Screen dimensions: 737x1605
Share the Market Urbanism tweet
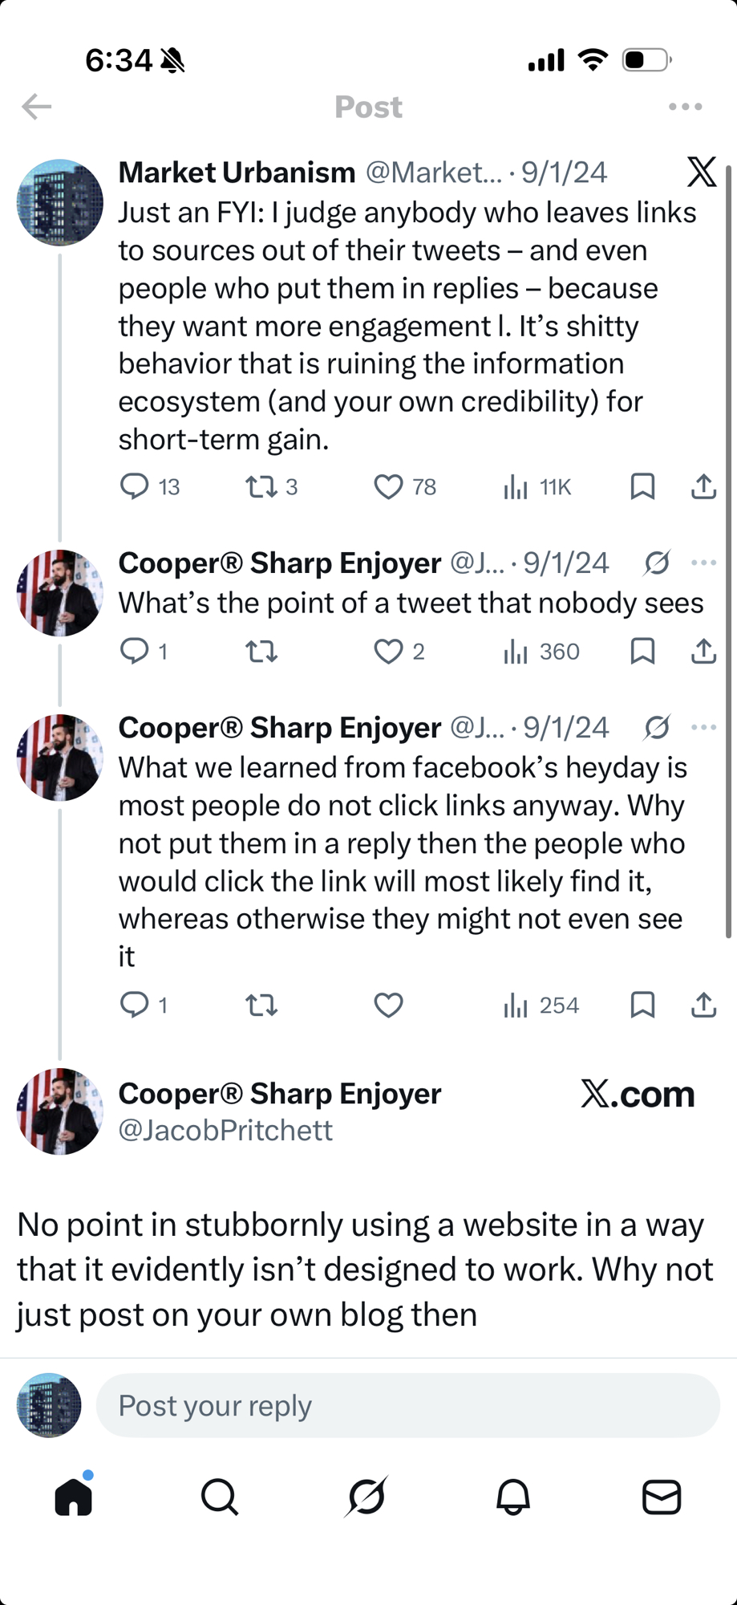703,486
